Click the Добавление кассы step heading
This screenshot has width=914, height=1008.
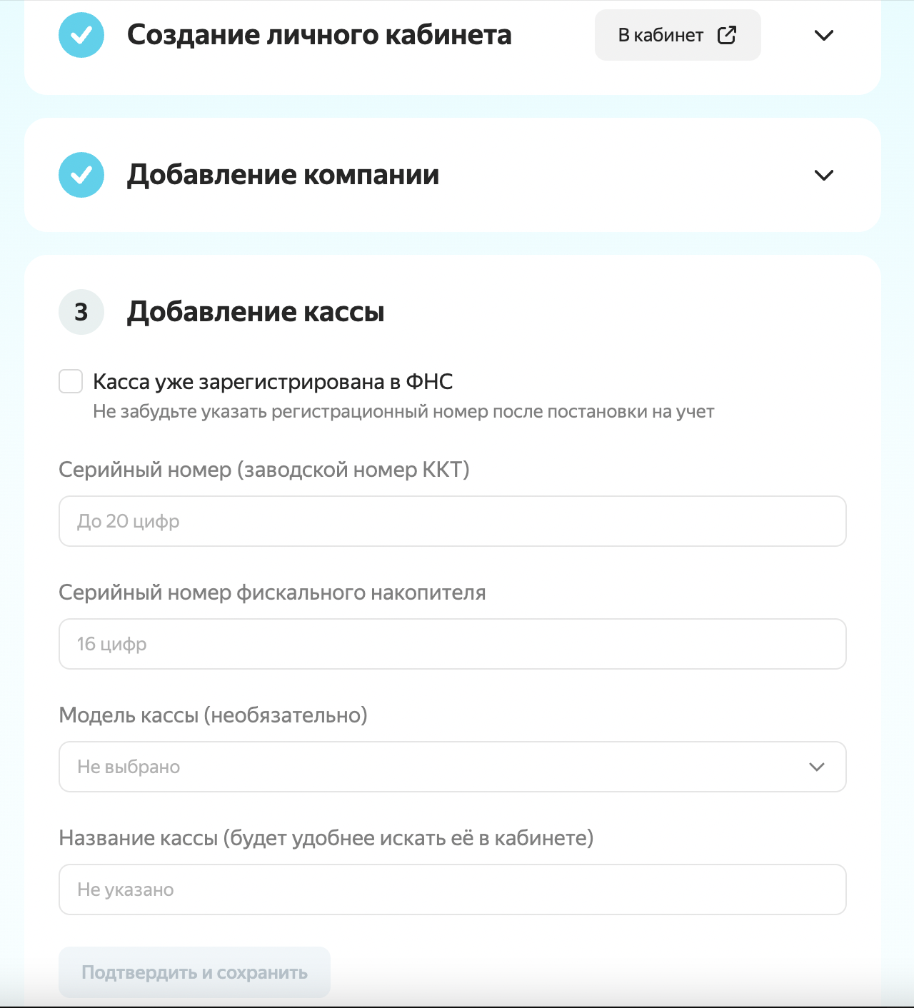point(256,312)
